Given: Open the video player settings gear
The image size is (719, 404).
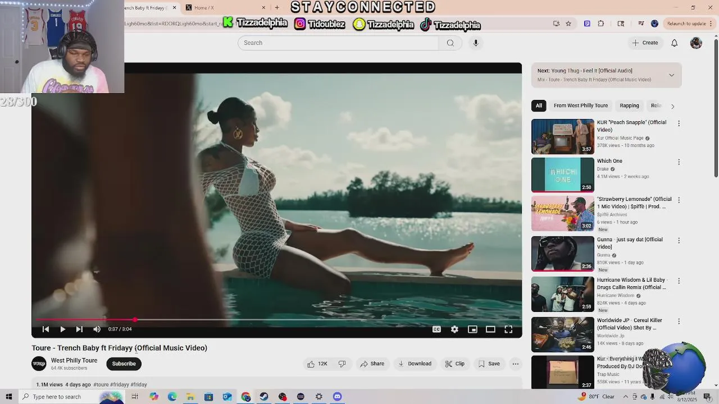Looking at the screenshot, I should pyautogui.click(x=454, y=329).
